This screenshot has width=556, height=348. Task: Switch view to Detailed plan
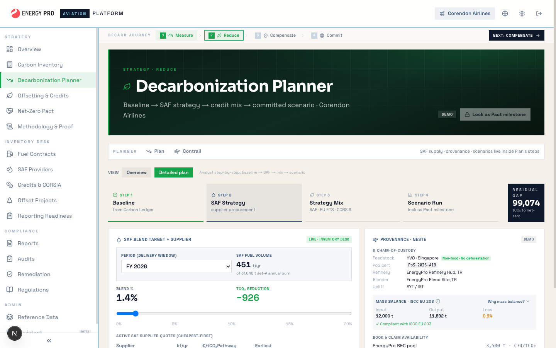(x=174, y=172)
